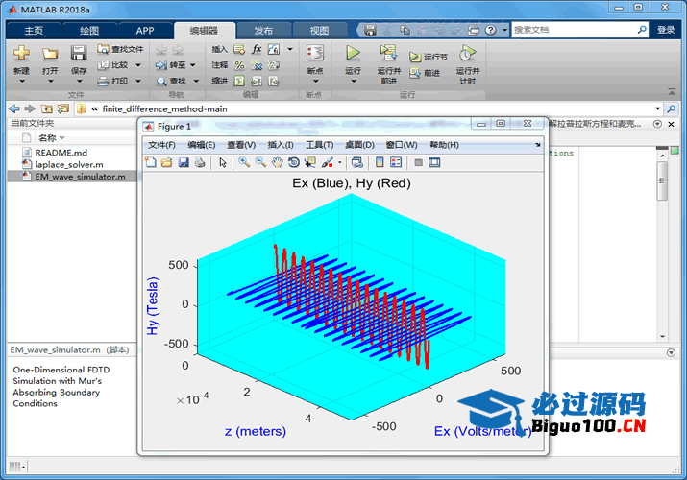The width and height of the screenshot is (687, 480).
Task: Click the comment percent (%) icon
Action: pos(239,65)
